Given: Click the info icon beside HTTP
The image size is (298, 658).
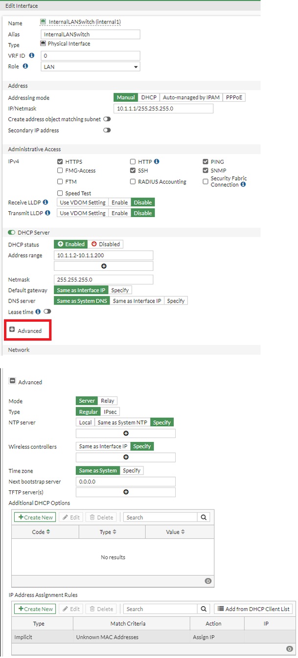Looking at the screenshot, I should (157, 161).
